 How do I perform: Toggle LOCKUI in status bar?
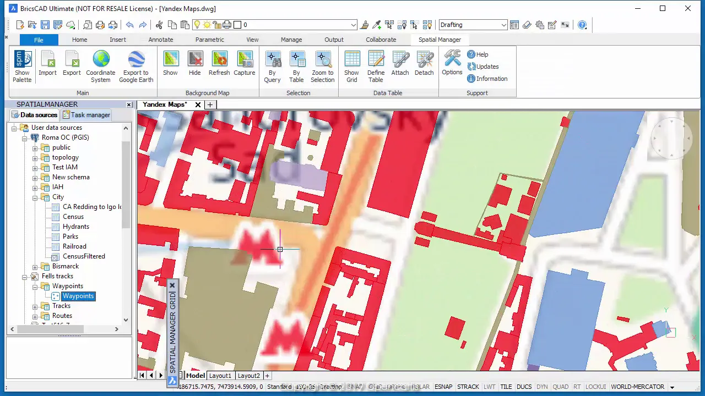click(x=595, y=387)
